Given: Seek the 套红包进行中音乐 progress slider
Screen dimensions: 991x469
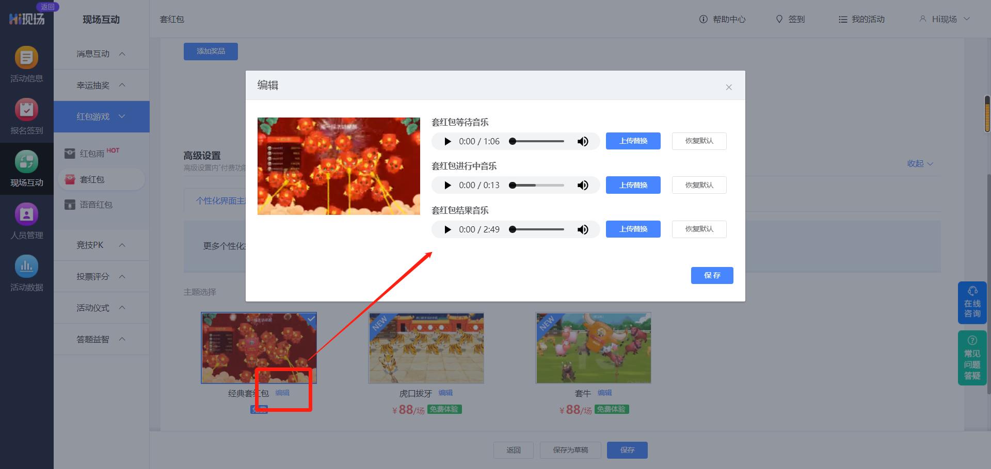Looking at the screenshot, I should 537,185.
